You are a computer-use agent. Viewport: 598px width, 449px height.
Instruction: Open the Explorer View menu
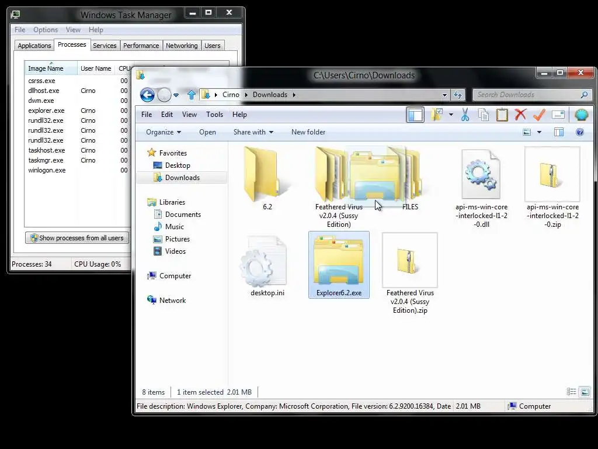189,115
